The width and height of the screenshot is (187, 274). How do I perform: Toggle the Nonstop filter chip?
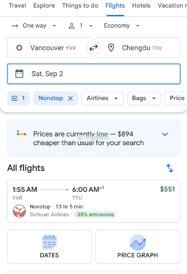pyautogui.click(x=55, y=98)
